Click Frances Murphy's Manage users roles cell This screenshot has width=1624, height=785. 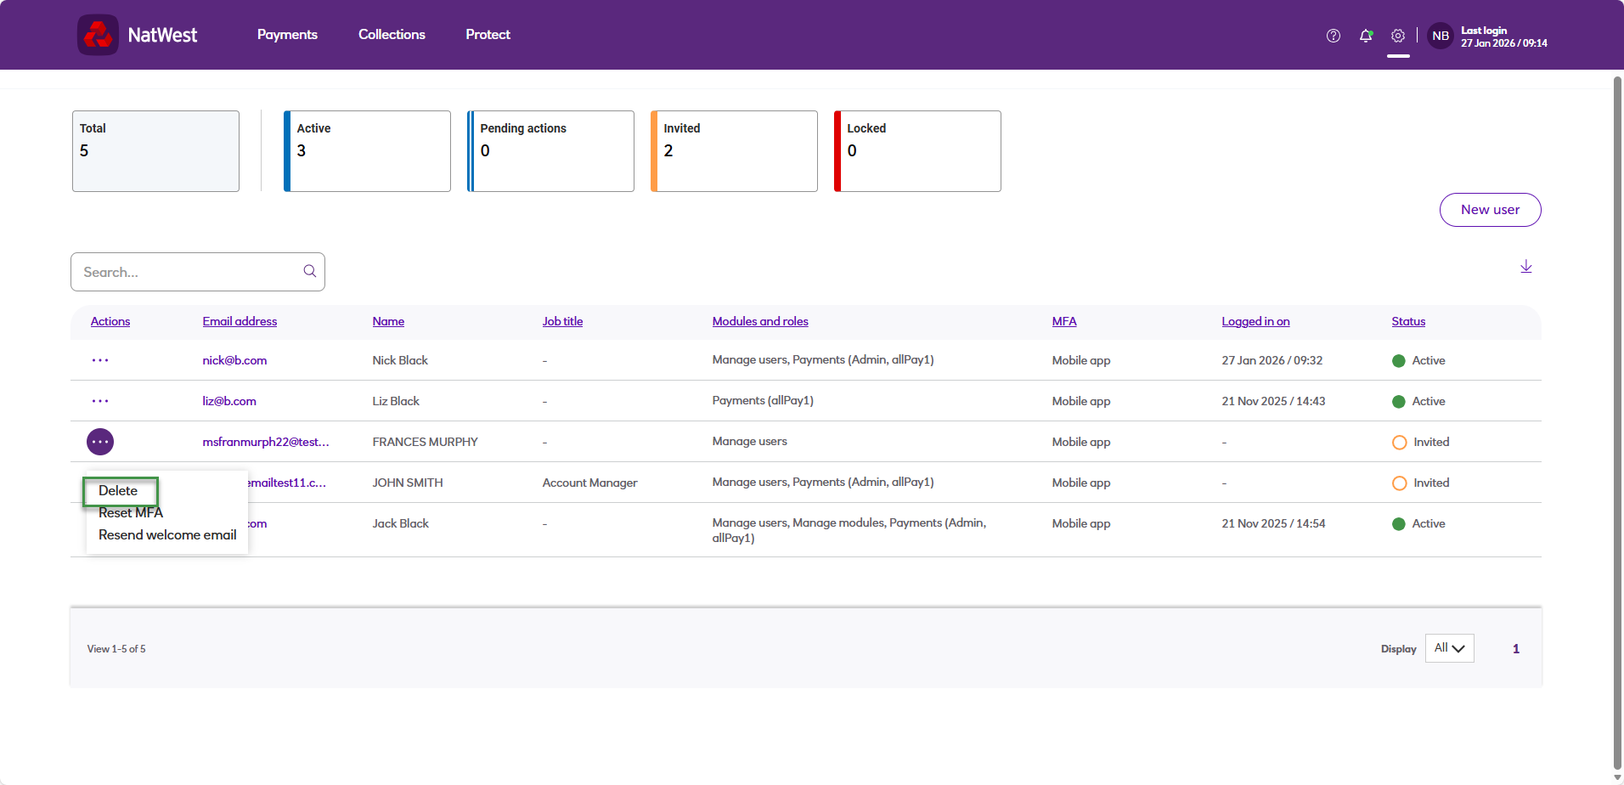click(x=749, y=442)
